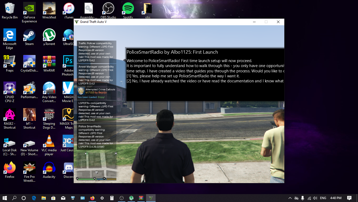Select the bf1 shortcut on the desktop

[29, 119]
